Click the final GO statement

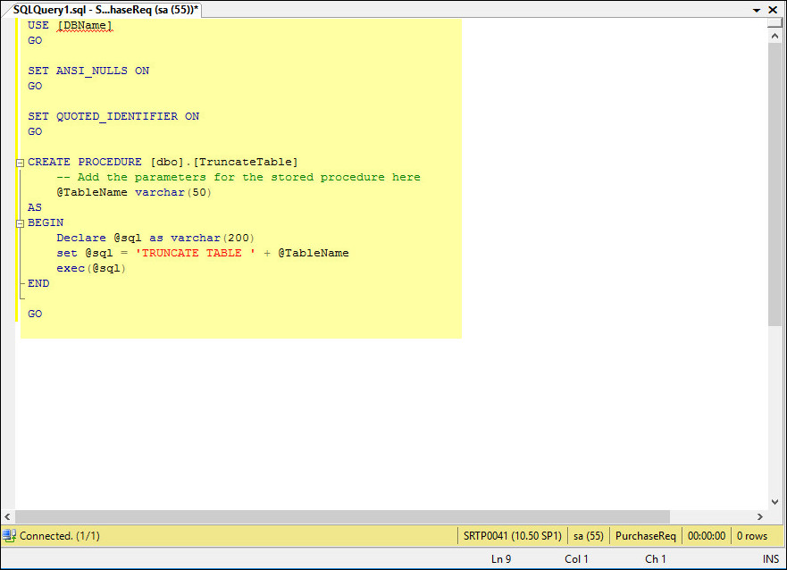click(35, 314)
